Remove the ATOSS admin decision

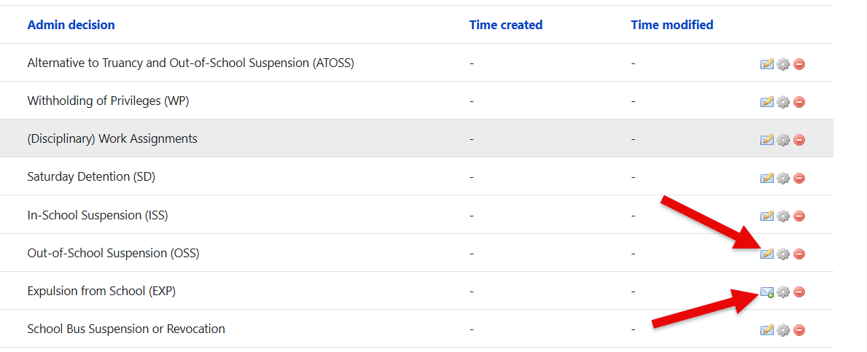799,64
